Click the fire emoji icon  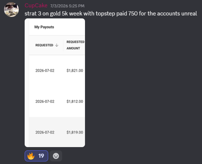[31, 156]
